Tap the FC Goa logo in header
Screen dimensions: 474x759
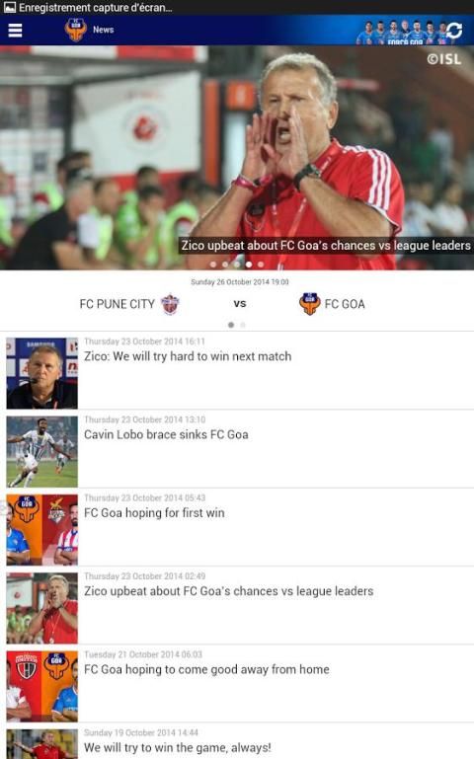76,30
